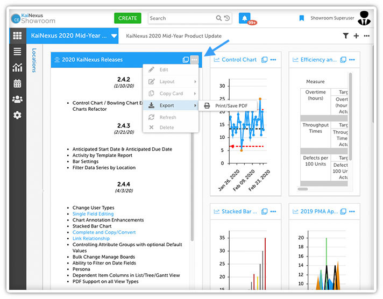
Task: Toggle the 2020 KaiNexus Releases ellipsis menu
Action: tap(194, 60)
